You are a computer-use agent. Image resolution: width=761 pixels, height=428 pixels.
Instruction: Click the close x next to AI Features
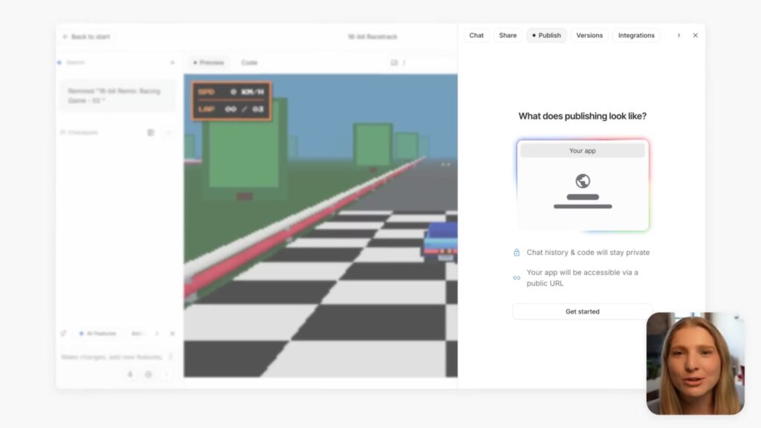tap(172, 334)
